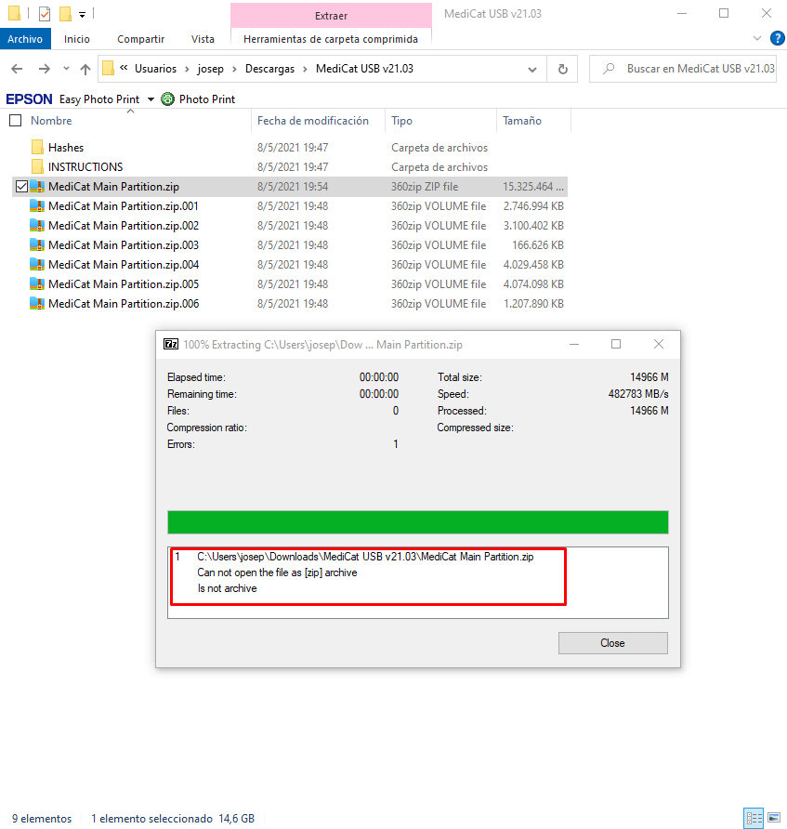Viewport: 787px width, 829px height.
Task: Click the search box for MediCat USB
Action: point(683,69)
